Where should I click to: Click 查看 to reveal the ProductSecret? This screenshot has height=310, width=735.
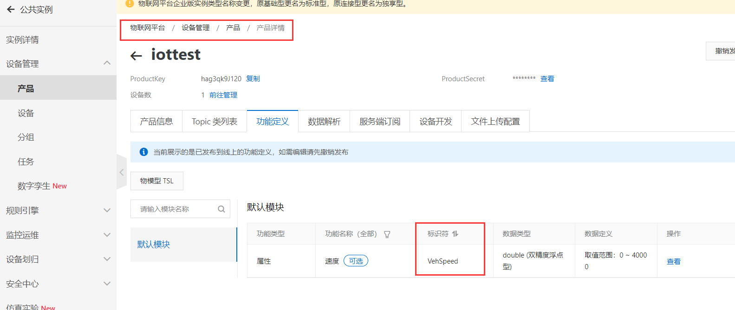point(547,79)
